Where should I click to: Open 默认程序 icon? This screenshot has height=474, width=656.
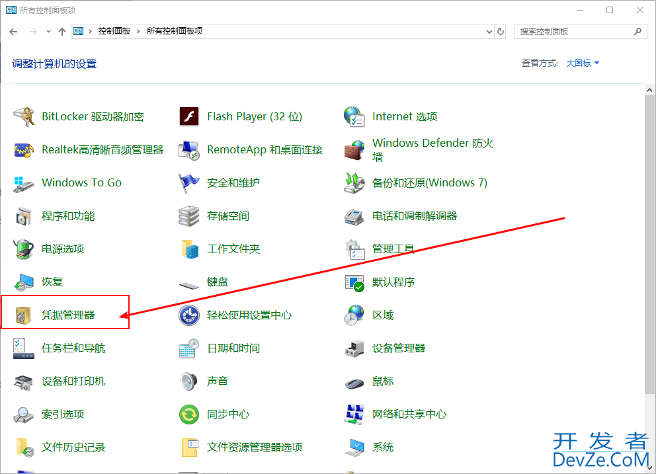coord(354,282)
